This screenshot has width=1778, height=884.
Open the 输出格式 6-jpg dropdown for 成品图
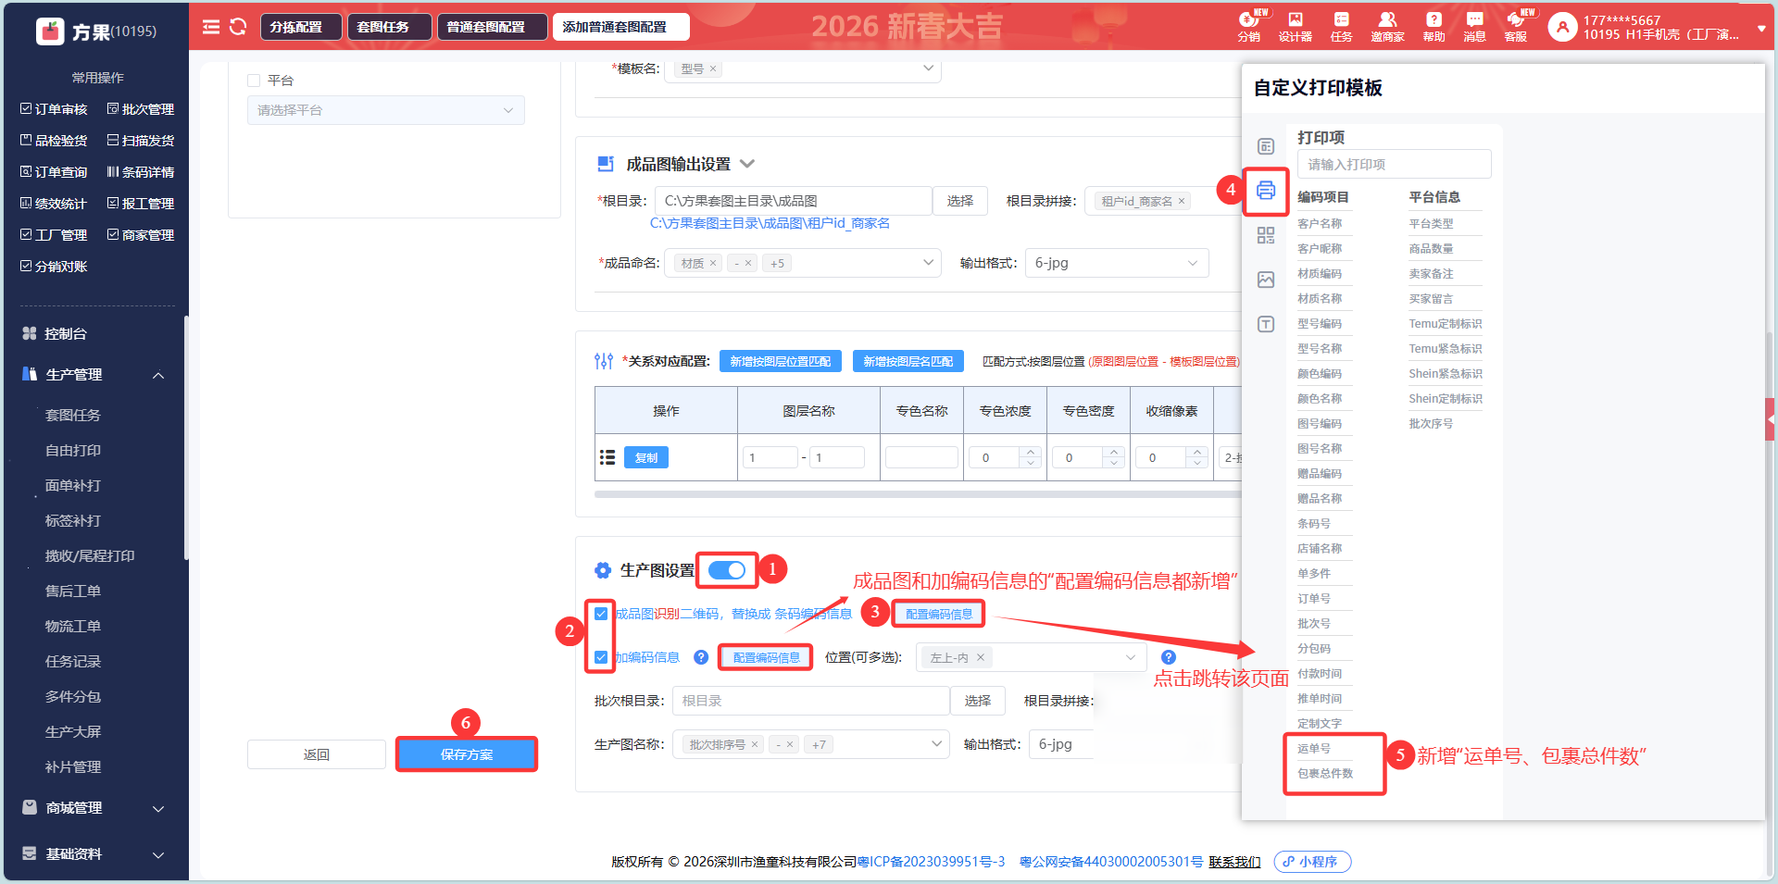(x=1116, y=263)
